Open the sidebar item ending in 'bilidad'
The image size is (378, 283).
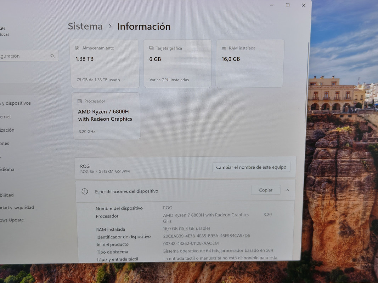pos(7,195)
